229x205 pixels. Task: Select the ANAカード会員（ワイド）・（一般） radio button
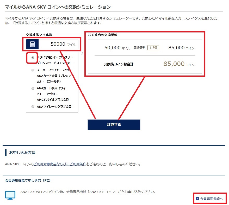(33, 88)
